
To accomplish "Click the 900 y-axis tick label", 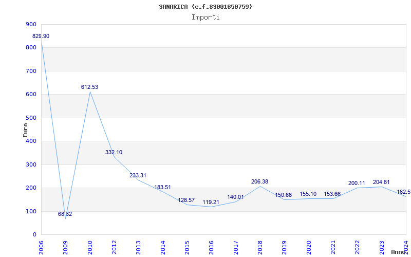I will (x=31, y=24).
